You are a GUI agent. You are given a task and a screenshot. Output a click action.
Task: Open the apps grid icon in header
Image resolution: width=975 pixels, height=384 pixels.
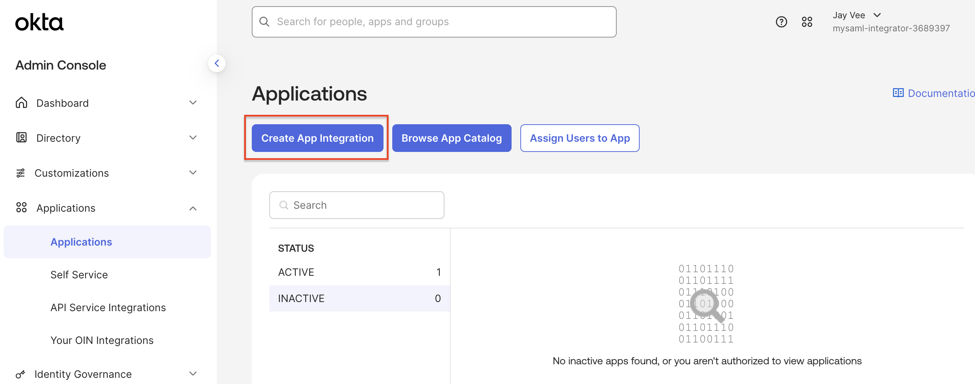(x=807, y=22)
